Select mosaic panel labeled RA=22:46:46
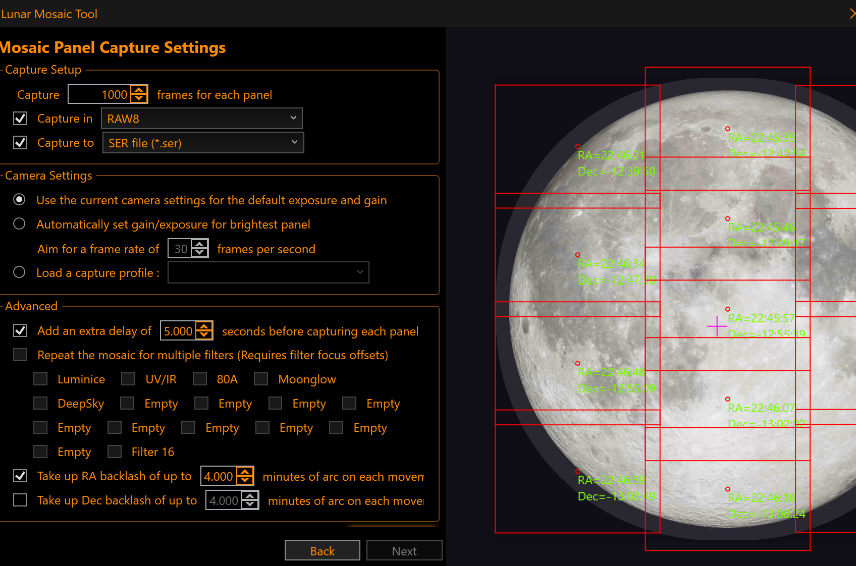 tap(578, 363)
